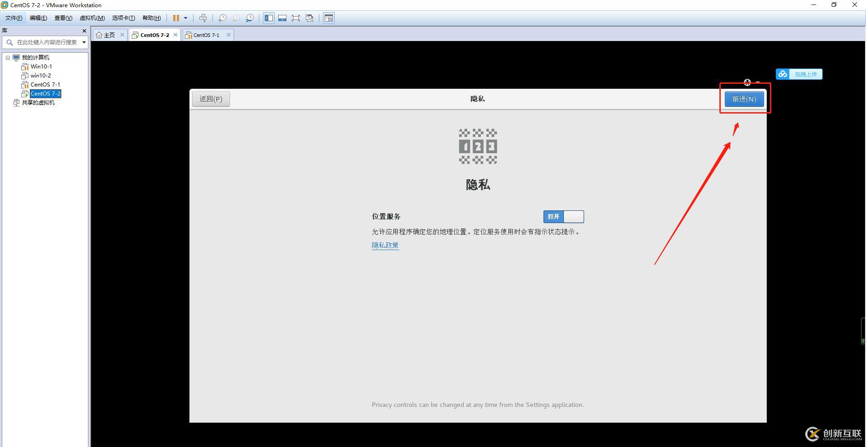Image resolution: width=866 pixels, height=447 pixels.
Task: Select 我的计算机 in the library tree
Action: [x=36, y=58]
